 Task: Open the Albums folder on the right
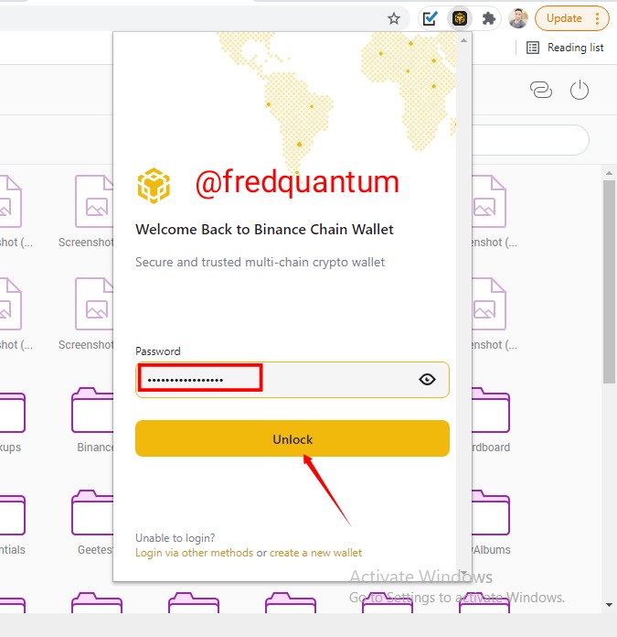coord(491,513)
